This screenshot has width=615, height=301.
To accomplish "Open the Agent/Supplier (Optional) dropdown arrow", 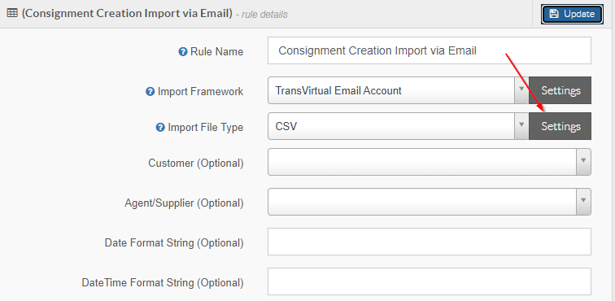I will pos(583,202).
